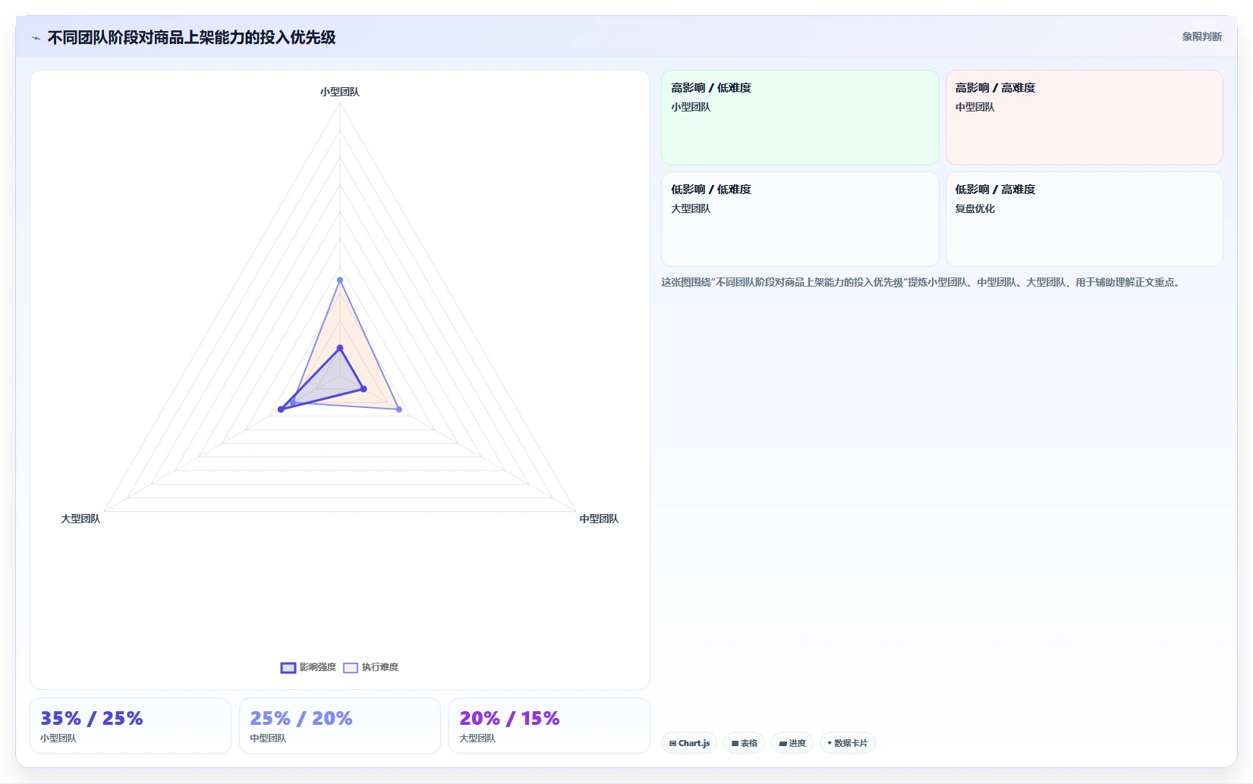Toggle the 影响强度 legend item

click(308, 667)
